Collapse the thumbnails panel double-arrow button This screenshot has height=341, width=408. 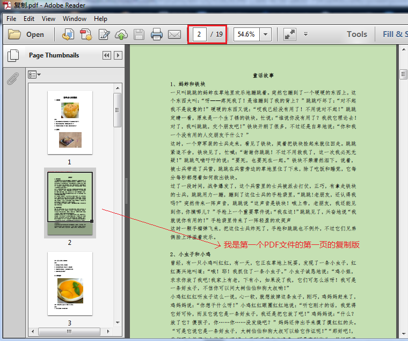106,55
